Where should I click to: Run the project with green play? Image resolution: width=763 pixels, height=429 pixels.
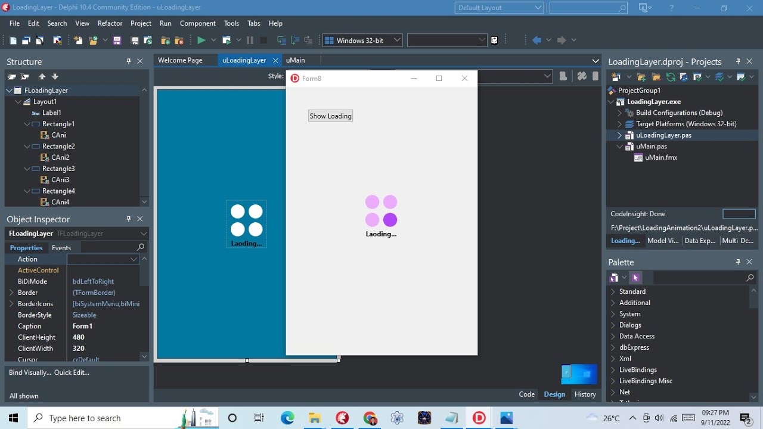click(201, 41)
